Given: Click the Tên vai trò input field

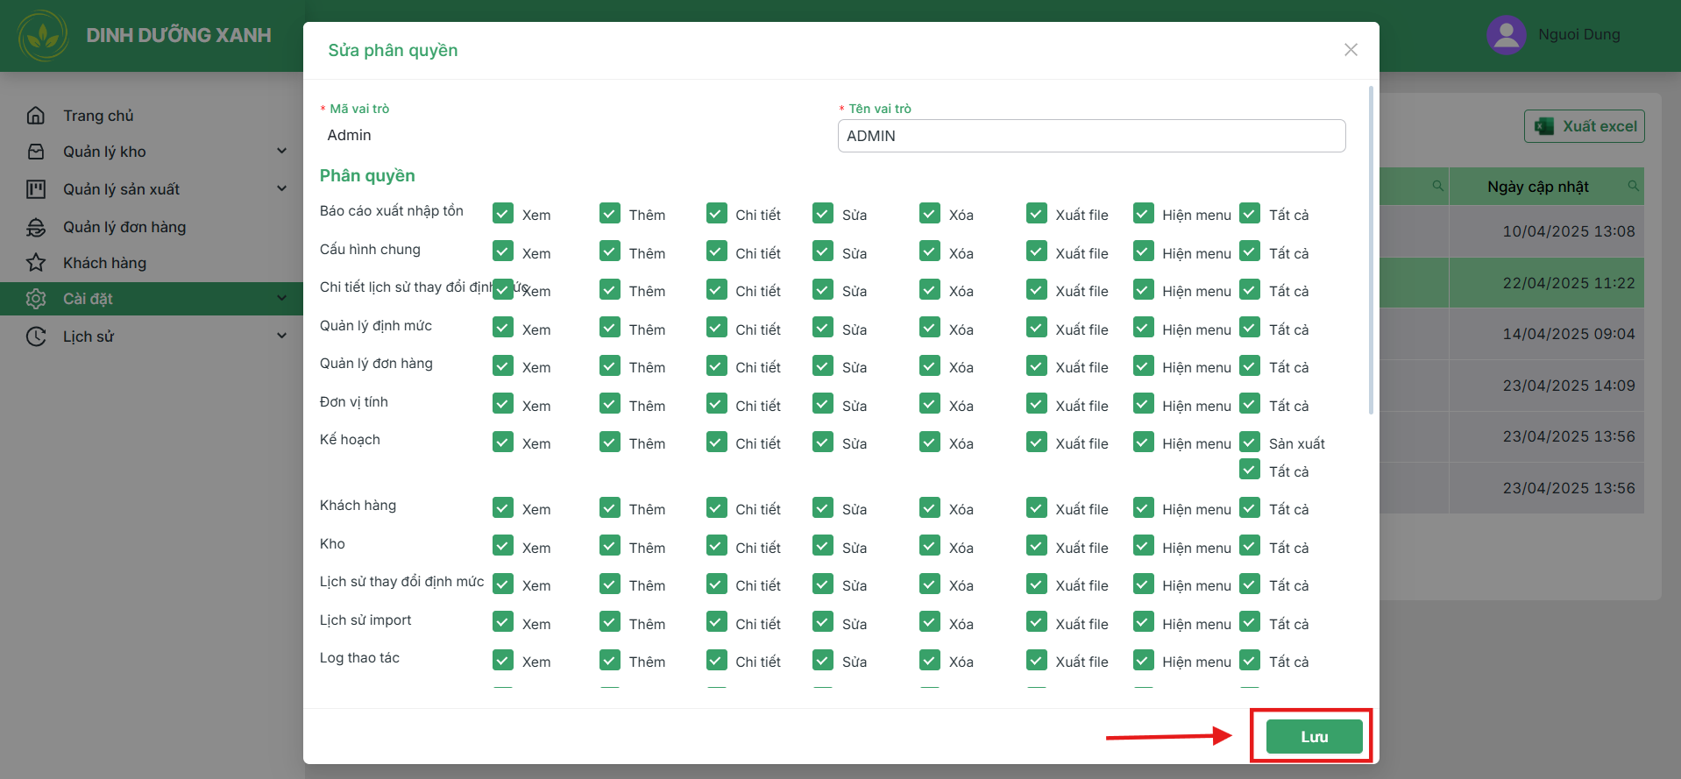Looking at the screenshot, I should point(1091,136).
